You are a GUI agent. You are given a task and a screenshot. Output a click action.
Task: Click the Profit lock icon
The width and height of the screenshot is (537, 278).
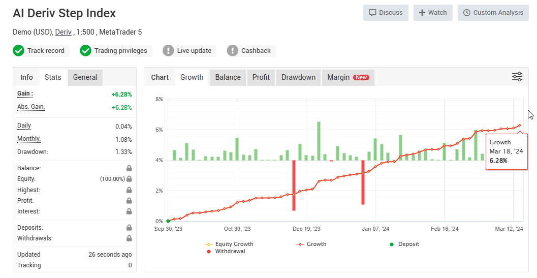click(129, 201)
